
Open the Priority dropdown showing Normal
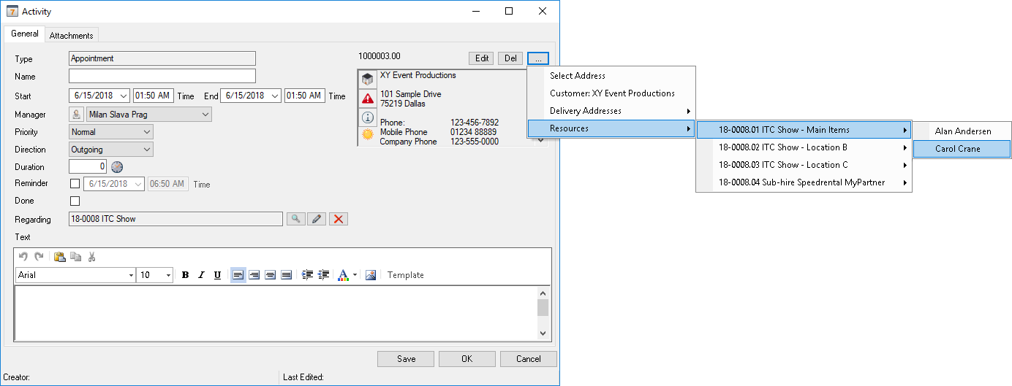pos(110,132)
